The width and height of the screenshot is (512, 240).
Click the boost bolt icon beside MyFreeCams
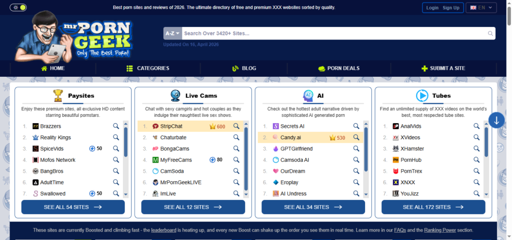pyautogui.click(x=212, y=160)
